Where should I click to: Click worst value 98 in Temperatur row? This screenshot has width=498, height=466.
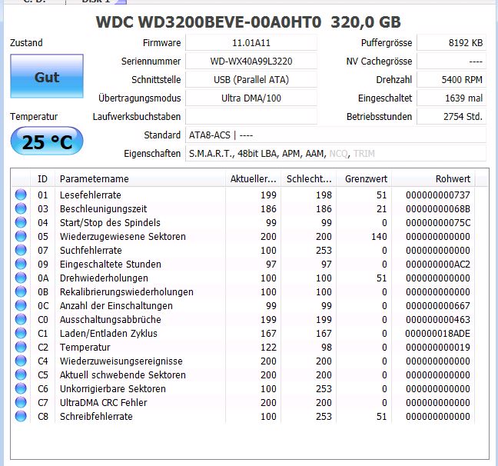click(326, 347)
